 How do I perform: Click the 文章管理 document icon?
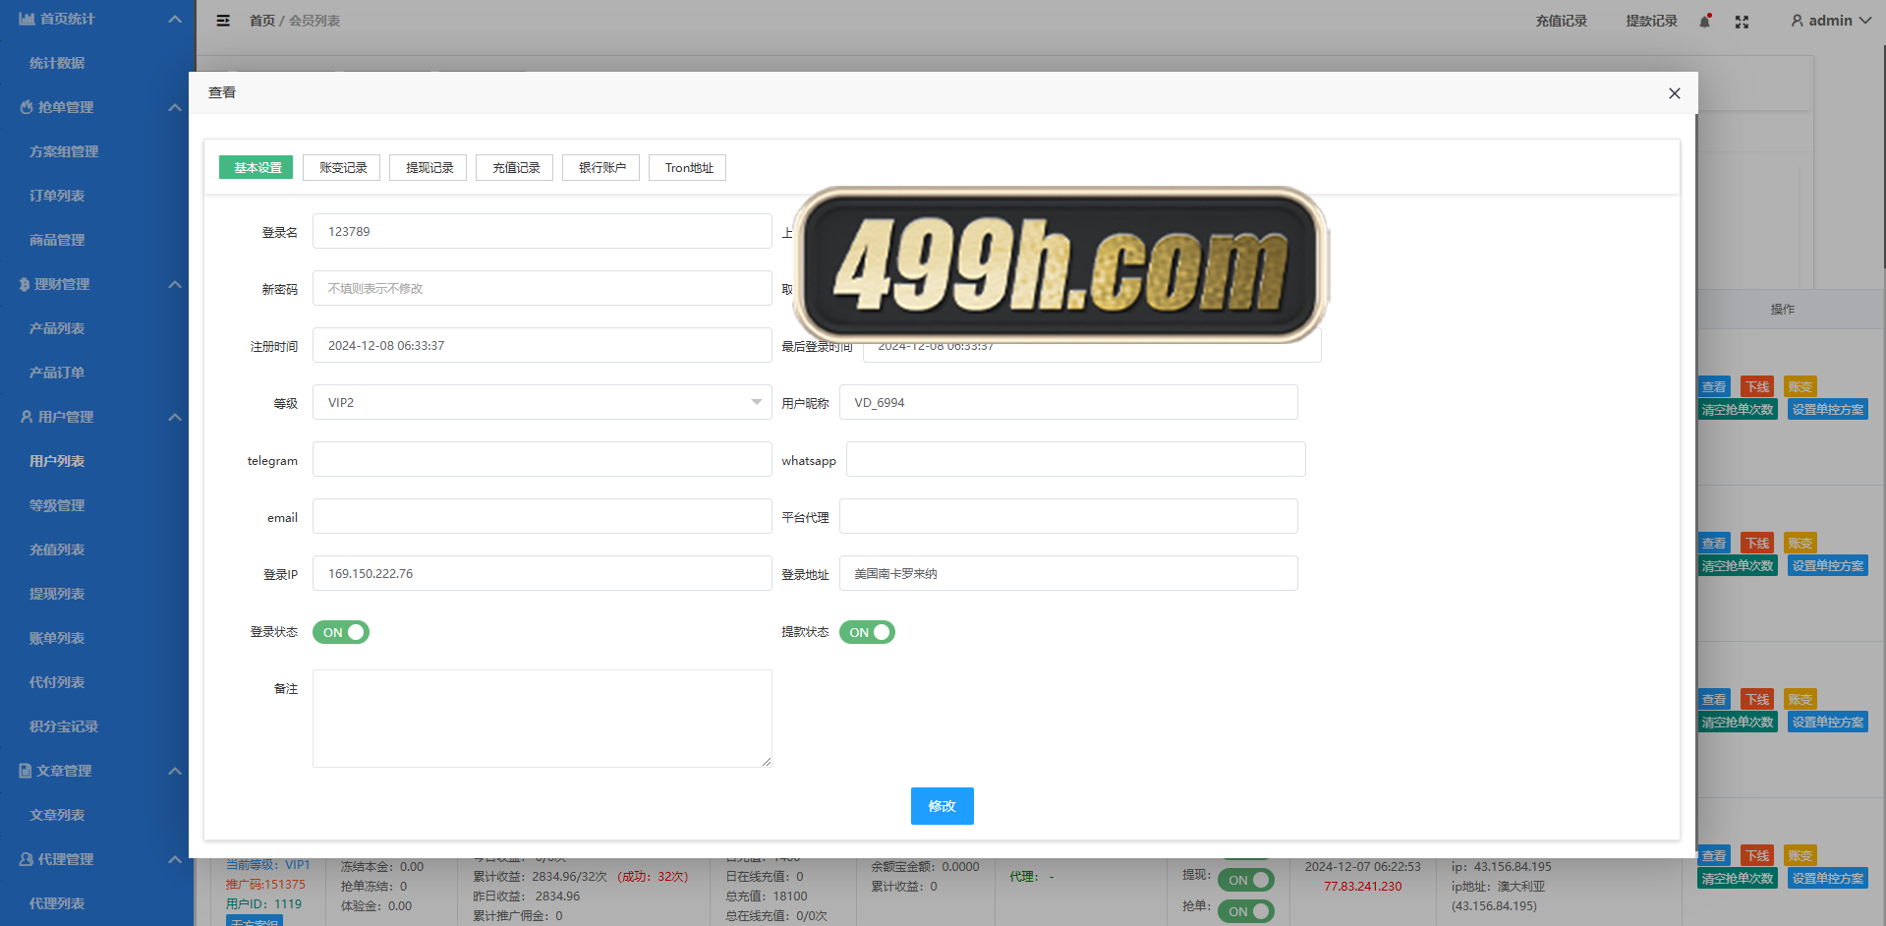26,771
